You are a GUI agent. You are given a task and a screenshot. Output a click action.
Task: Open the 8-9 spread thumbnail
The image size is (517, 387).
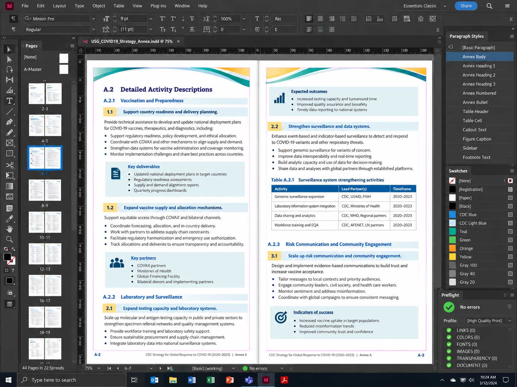click(x=45, y=191)
